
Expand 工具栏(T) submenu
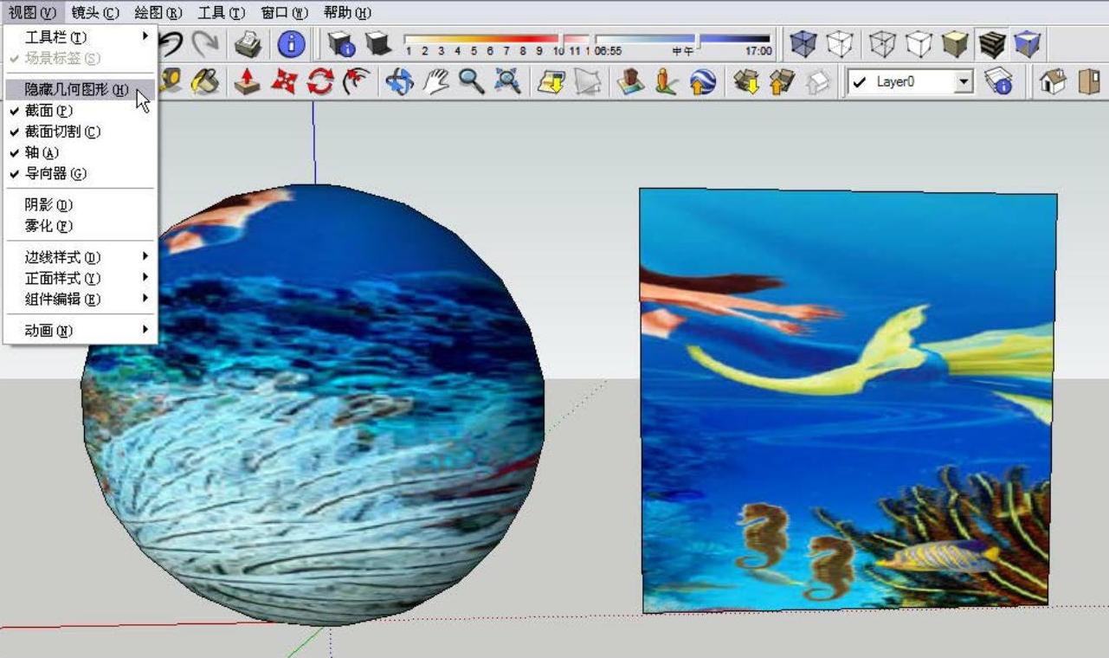coord(80,37)
